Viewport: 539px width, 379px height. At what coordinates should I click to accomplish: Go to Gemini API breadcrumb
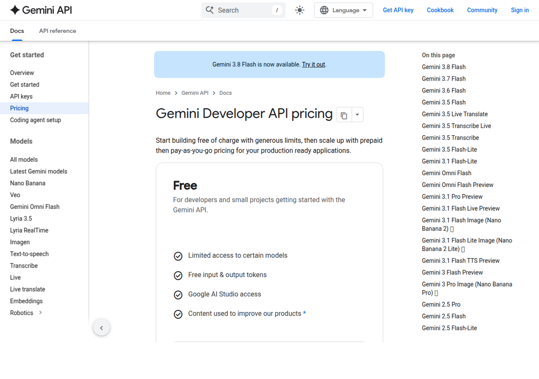click(195, 93)
